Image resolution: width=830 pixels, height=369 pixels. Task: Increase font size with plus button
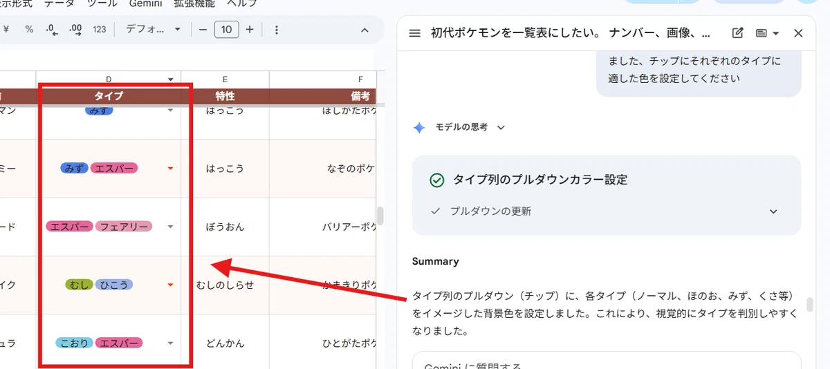click(x=250, y=30)
